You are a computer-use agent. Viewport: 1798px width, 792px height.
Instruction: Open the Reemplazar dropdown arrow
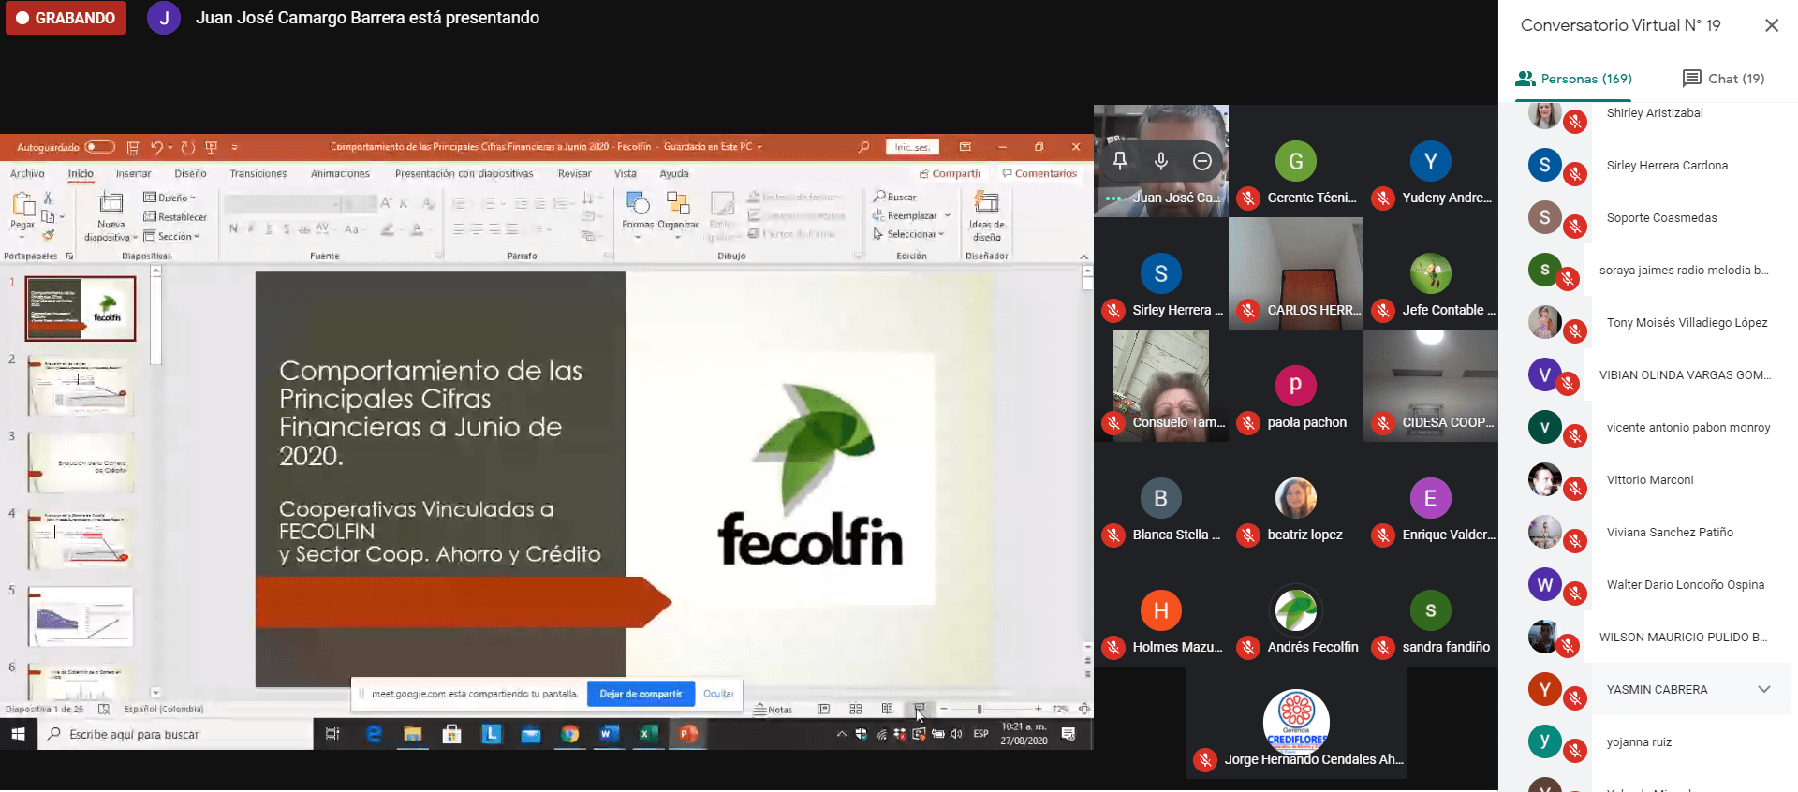(x=948, y=215)
